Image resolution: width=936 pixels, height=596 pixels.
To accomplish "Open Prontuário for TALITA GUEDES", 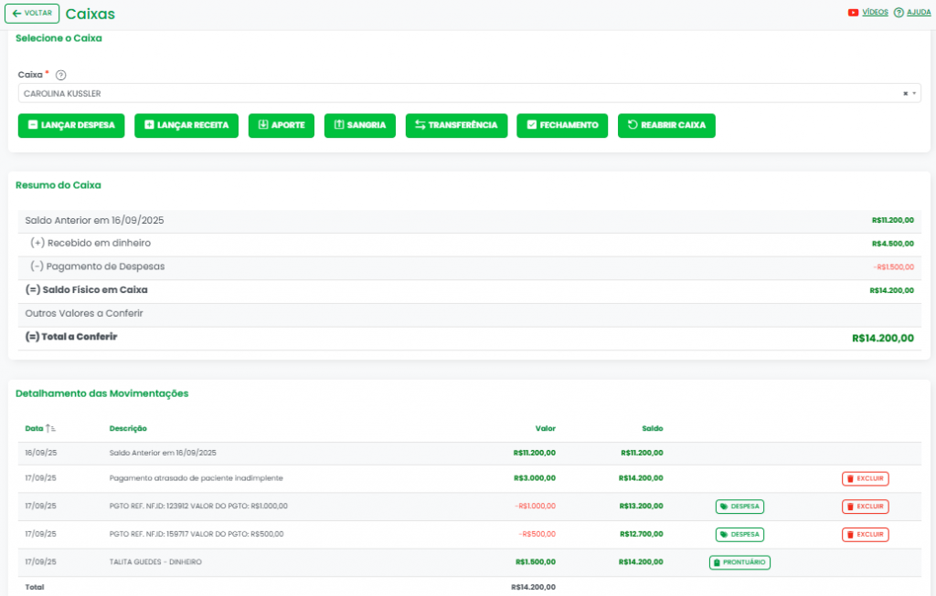I will (739, 562).
